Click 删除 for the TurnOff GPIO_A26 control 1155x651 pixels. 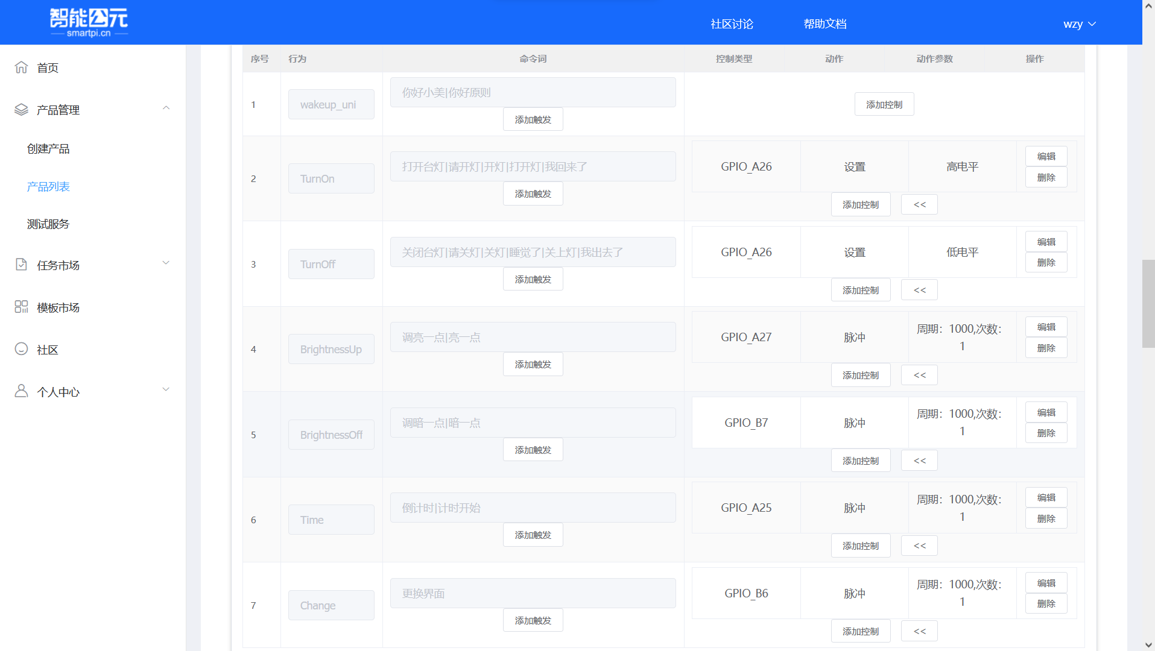coord(1046,262)
